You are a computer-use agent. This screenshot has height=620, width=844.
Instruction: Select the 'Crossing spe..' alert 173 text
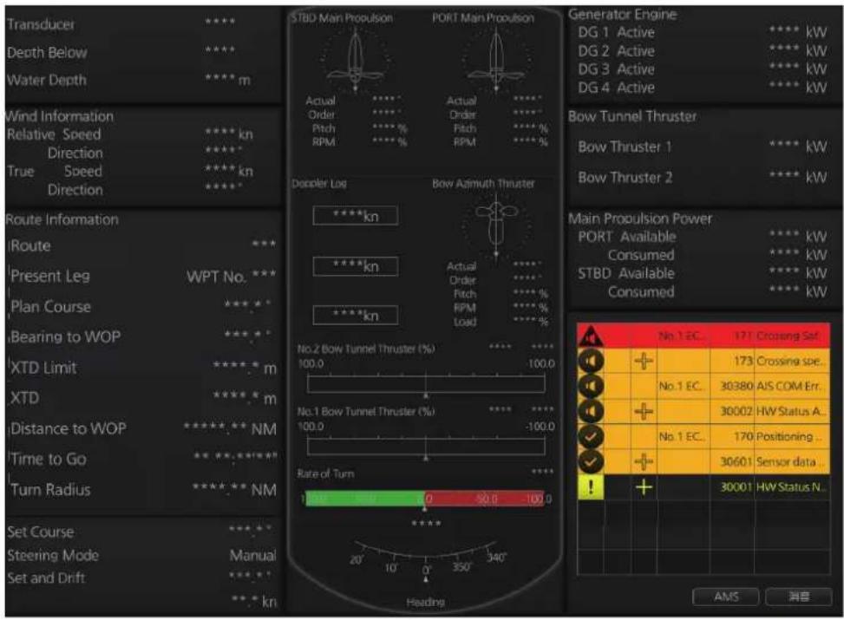click(789, 361)
